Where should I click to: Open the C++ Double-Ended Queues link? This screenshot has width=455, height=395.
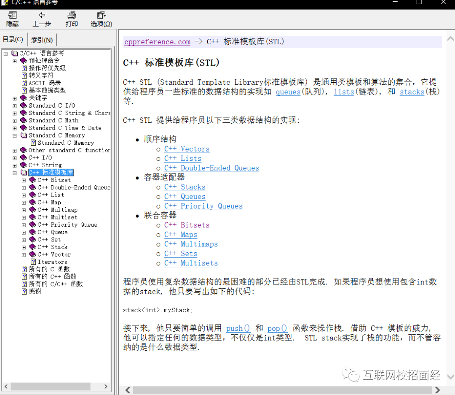pyautogui.click(x=211, y=168)
